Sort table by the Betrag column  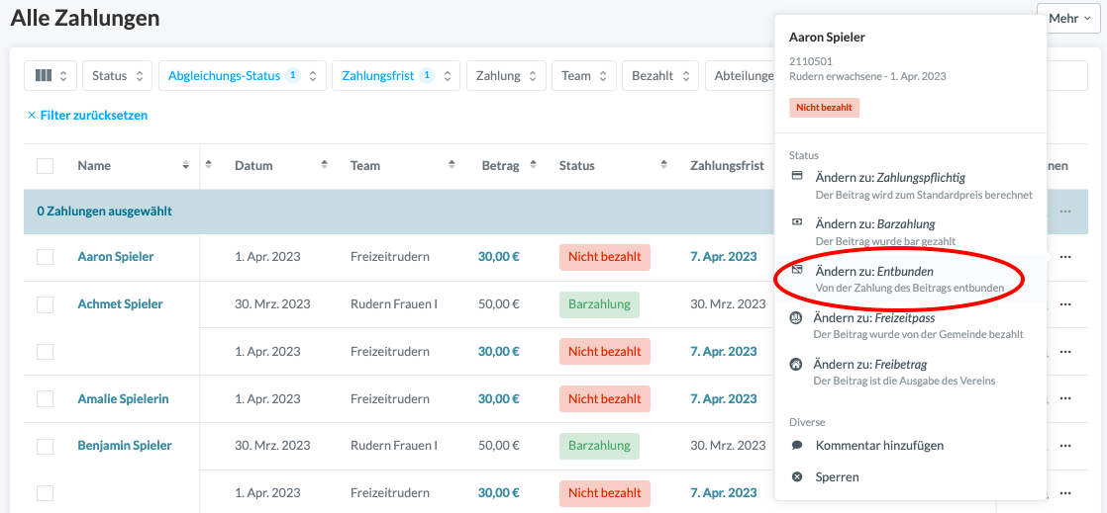coord(500,166)
